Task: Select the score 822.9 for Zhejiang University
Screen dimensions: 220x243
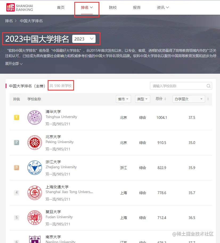Action: [x=162, y=168]
